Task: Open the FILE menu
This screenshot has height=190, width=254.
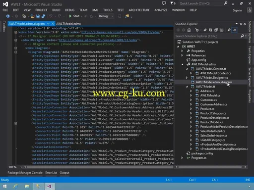Action: [5, 10]
